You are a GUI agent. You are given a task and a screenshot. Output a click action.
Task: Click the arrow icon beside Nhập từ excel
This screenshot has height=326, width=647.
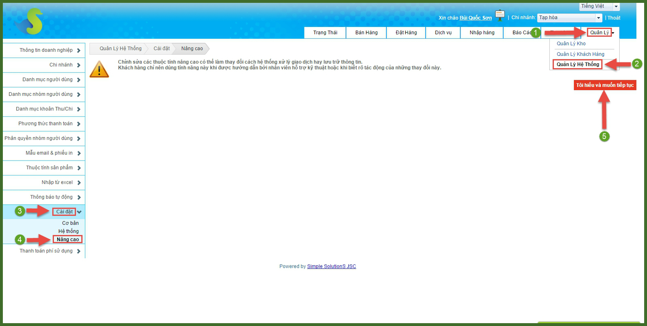(x=78, y=183)
